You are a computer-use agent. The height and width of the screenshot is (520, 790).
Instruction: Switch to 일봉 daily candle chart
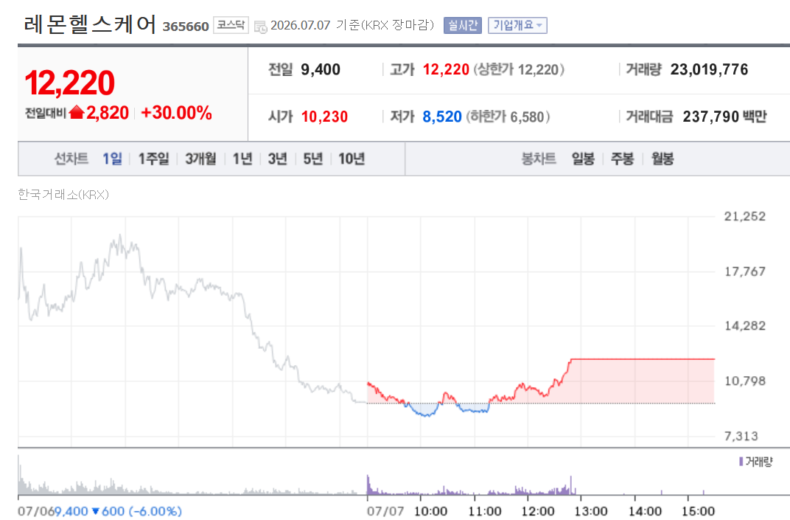tap(583, 159)
